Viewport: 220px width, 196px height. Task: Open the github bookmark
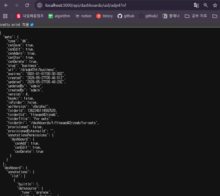(126, 16)
